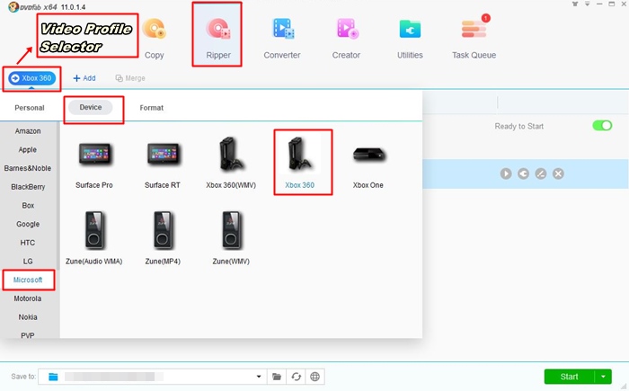The image size is (629, 391).
Task: Switch to the Device tab
Action: click(x=90, y=107)
